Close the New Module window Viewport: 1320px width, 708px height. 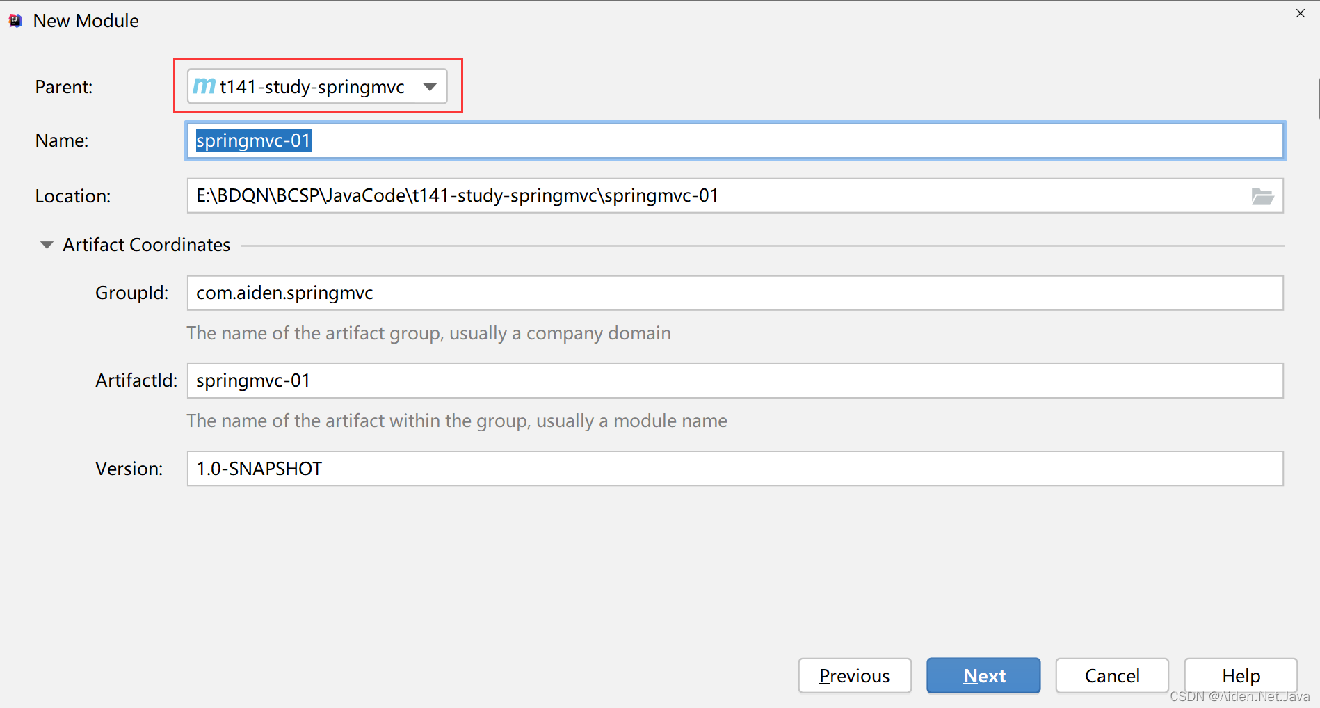(1301, 13)
